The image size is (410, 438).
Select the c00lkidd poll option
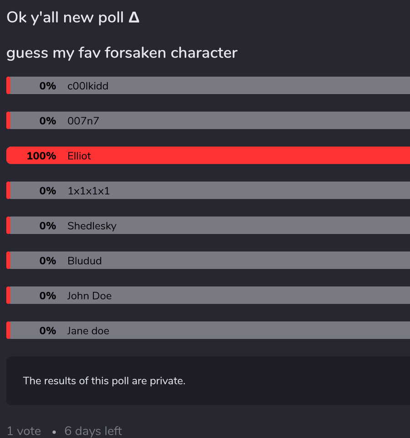point(208,86)
